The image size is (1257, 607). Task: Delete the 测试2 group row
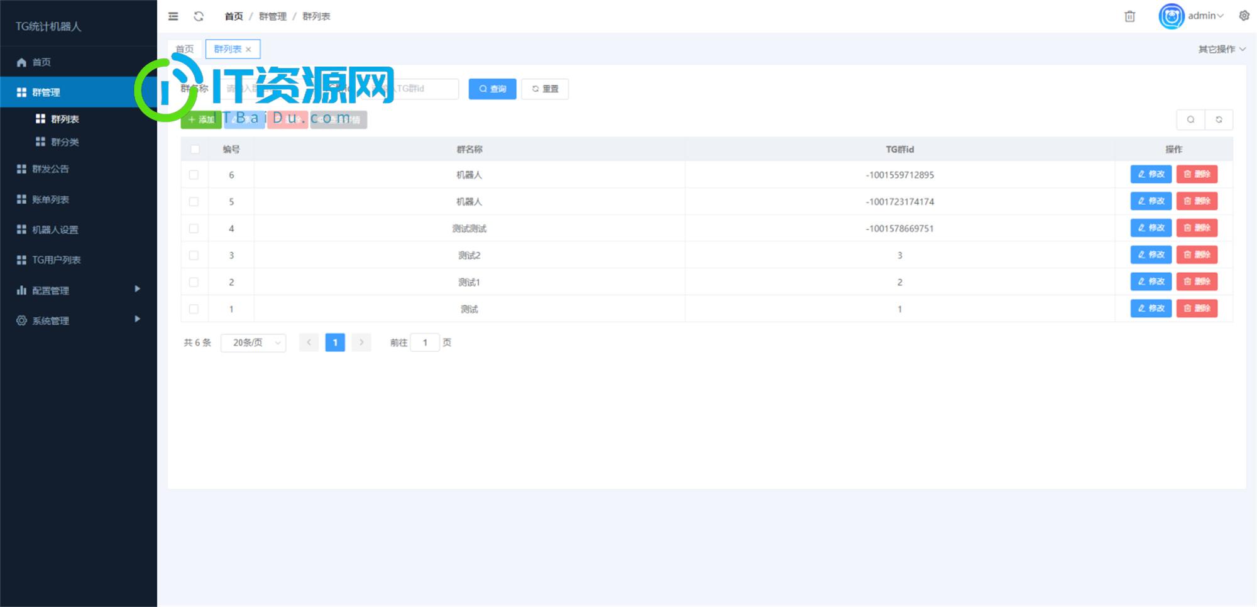(x=1197, y=254)
